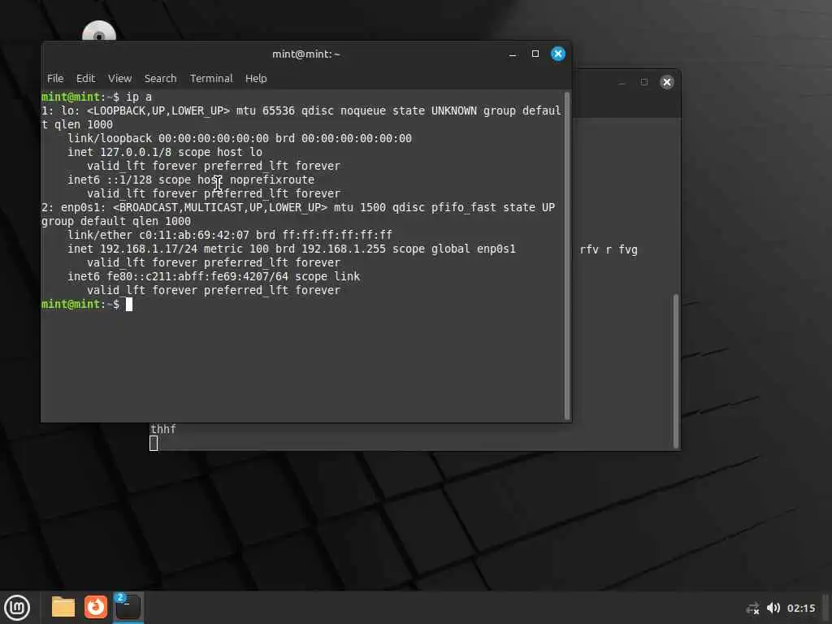Click the MAC address 'c0:11:ab:69:42:07'

coord(194,235)
